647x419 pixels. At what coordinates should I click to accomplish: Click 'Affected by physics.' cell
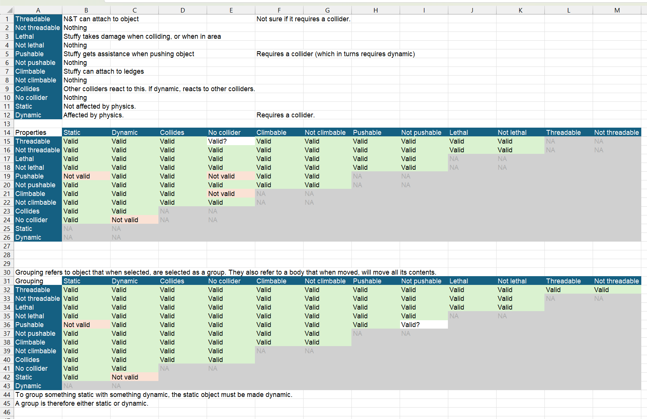[93, 115]
